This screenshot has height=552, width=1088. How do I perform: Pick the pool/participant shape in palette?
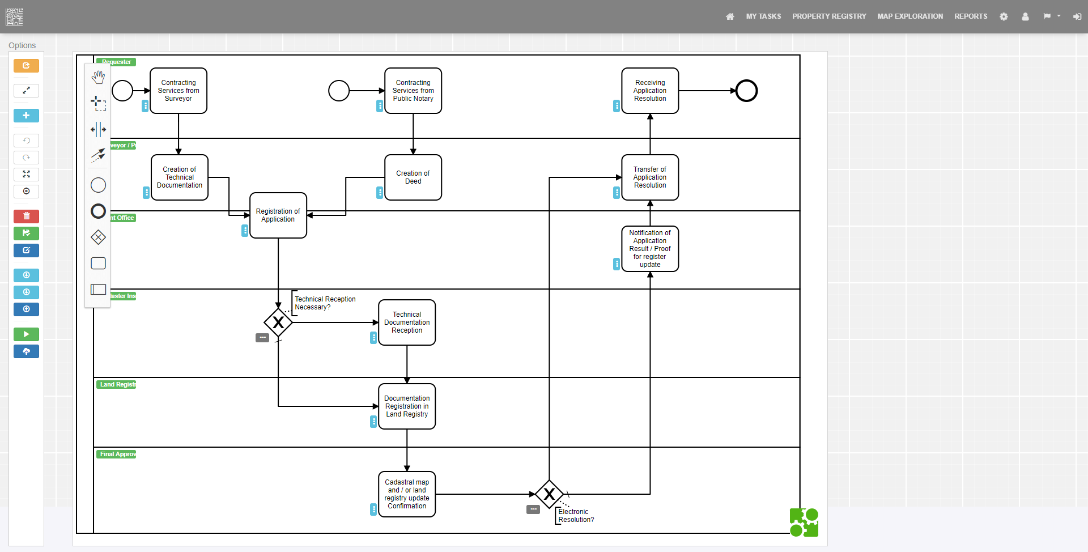(98, 289)
